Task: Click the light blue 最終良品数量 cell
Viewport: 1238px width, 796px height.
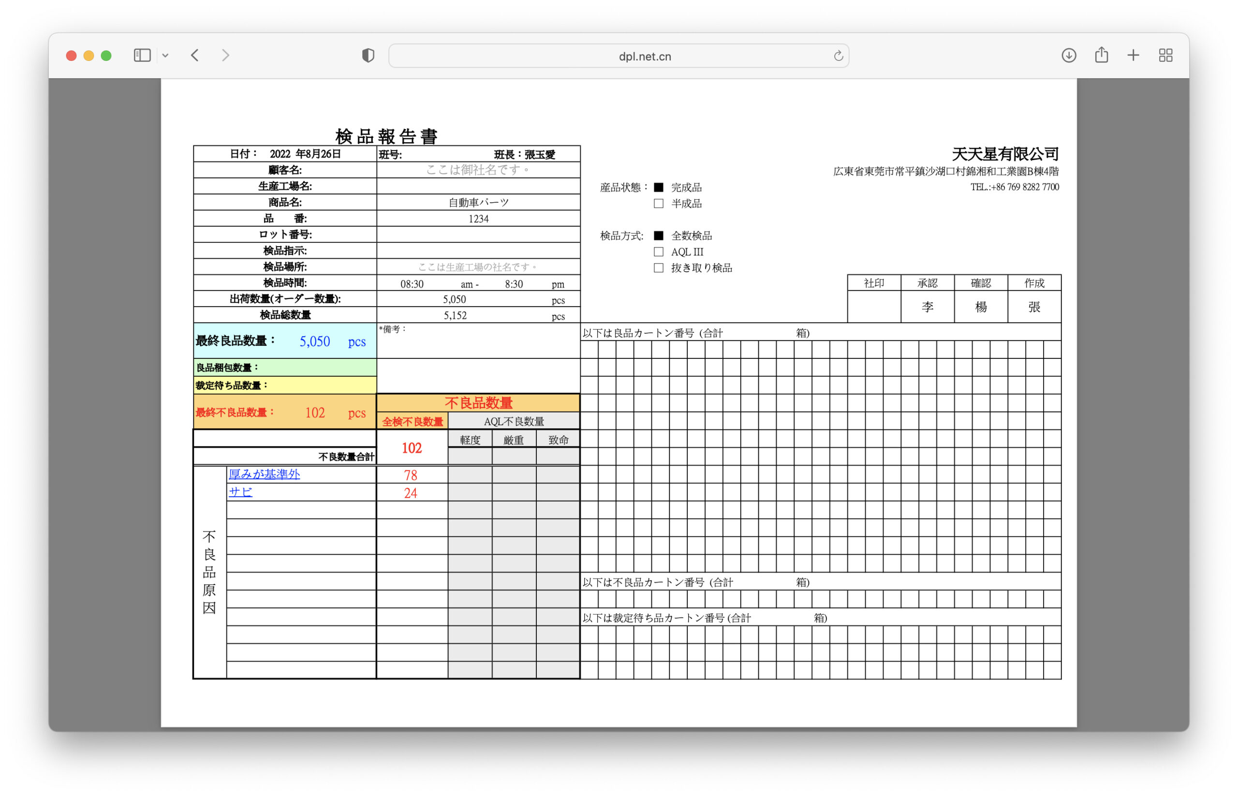Action: [x=285, y=341]
